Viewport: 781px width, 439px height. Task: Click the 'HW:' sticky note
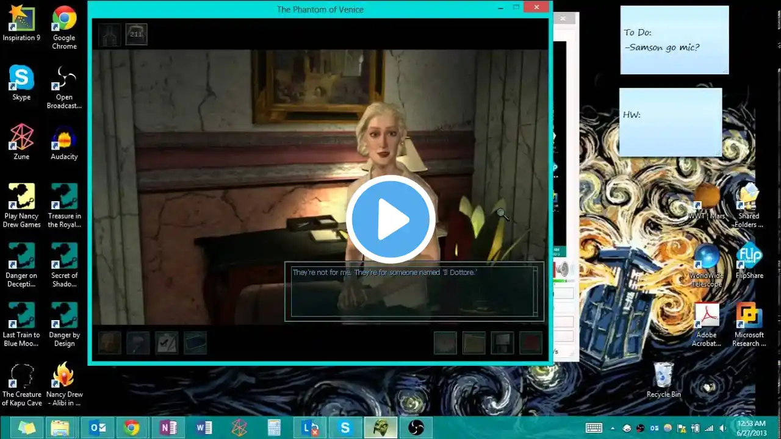[x=671, y=122]
